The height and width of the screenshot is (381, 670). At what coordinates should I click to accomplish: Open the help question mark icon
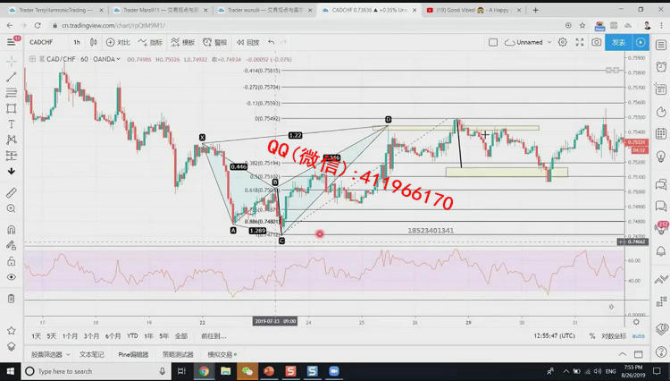[x=661, y=351]
